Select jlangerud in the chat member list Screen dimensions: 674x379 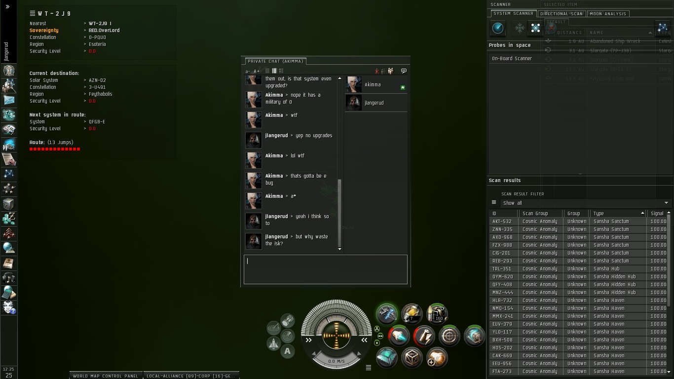376,103
